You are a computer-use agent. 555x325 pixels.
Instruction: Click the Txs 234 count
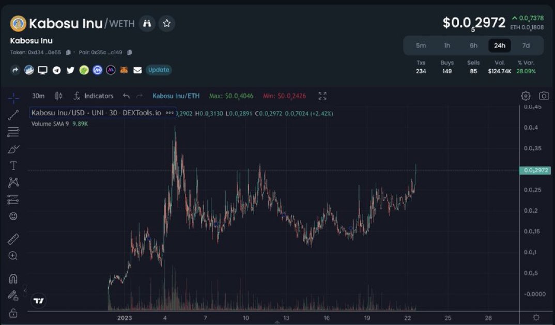point(421,71)
